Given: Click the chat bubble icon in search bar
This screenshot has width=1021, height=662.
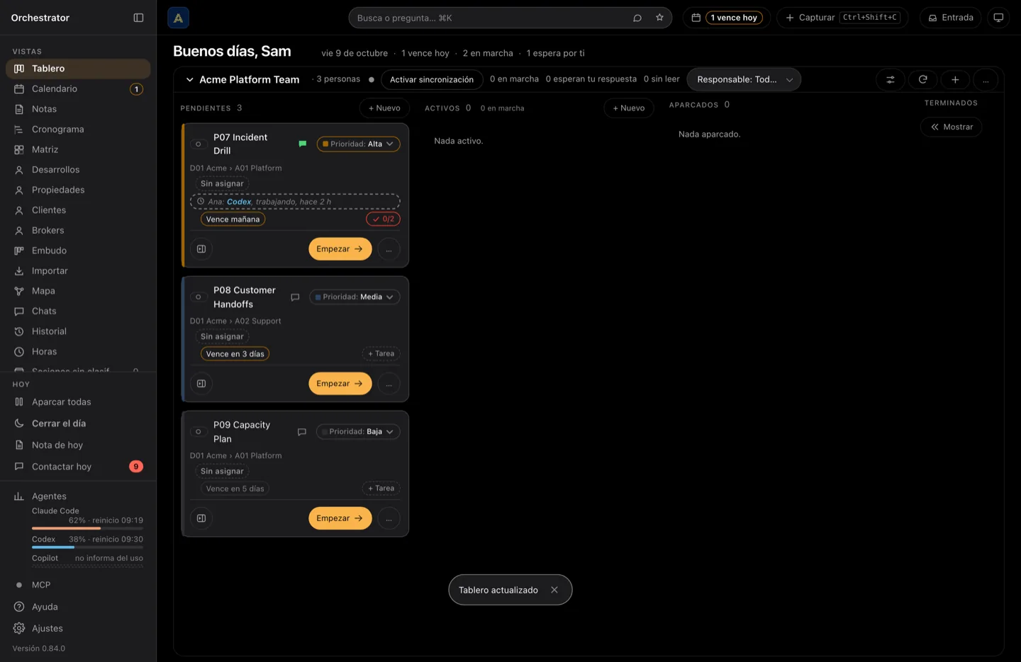Looking at the screenshot, I should pos(637,18).
